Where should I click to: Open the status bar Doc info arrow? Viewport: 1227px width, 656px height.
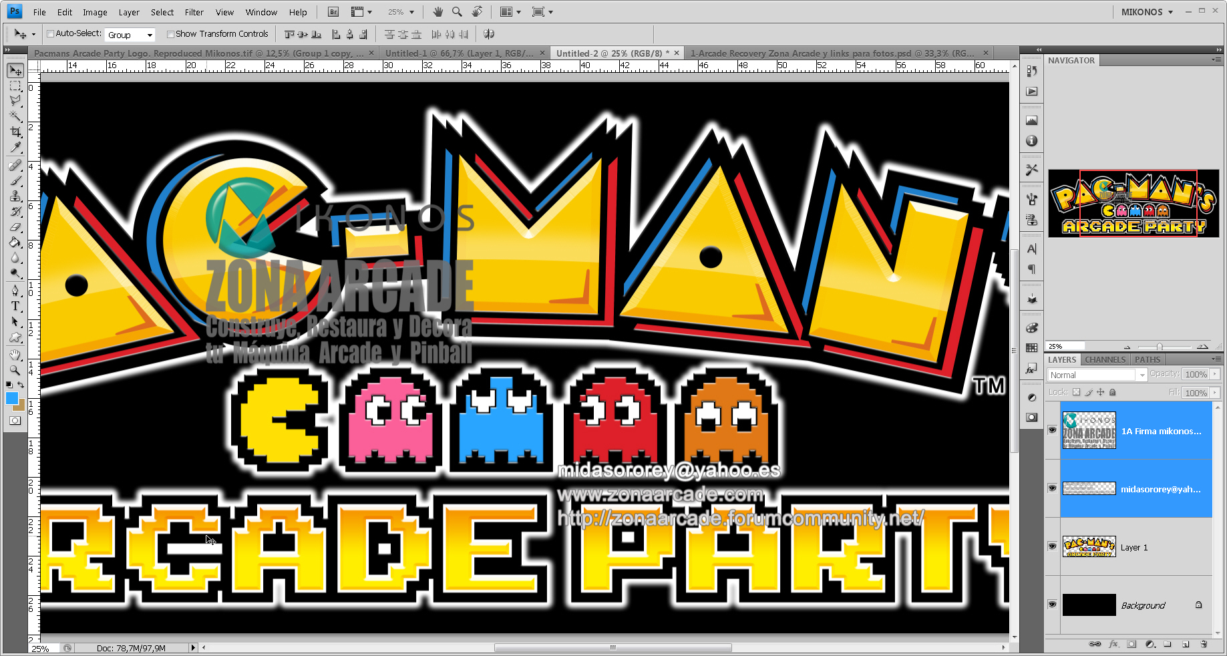pos(193,648)
